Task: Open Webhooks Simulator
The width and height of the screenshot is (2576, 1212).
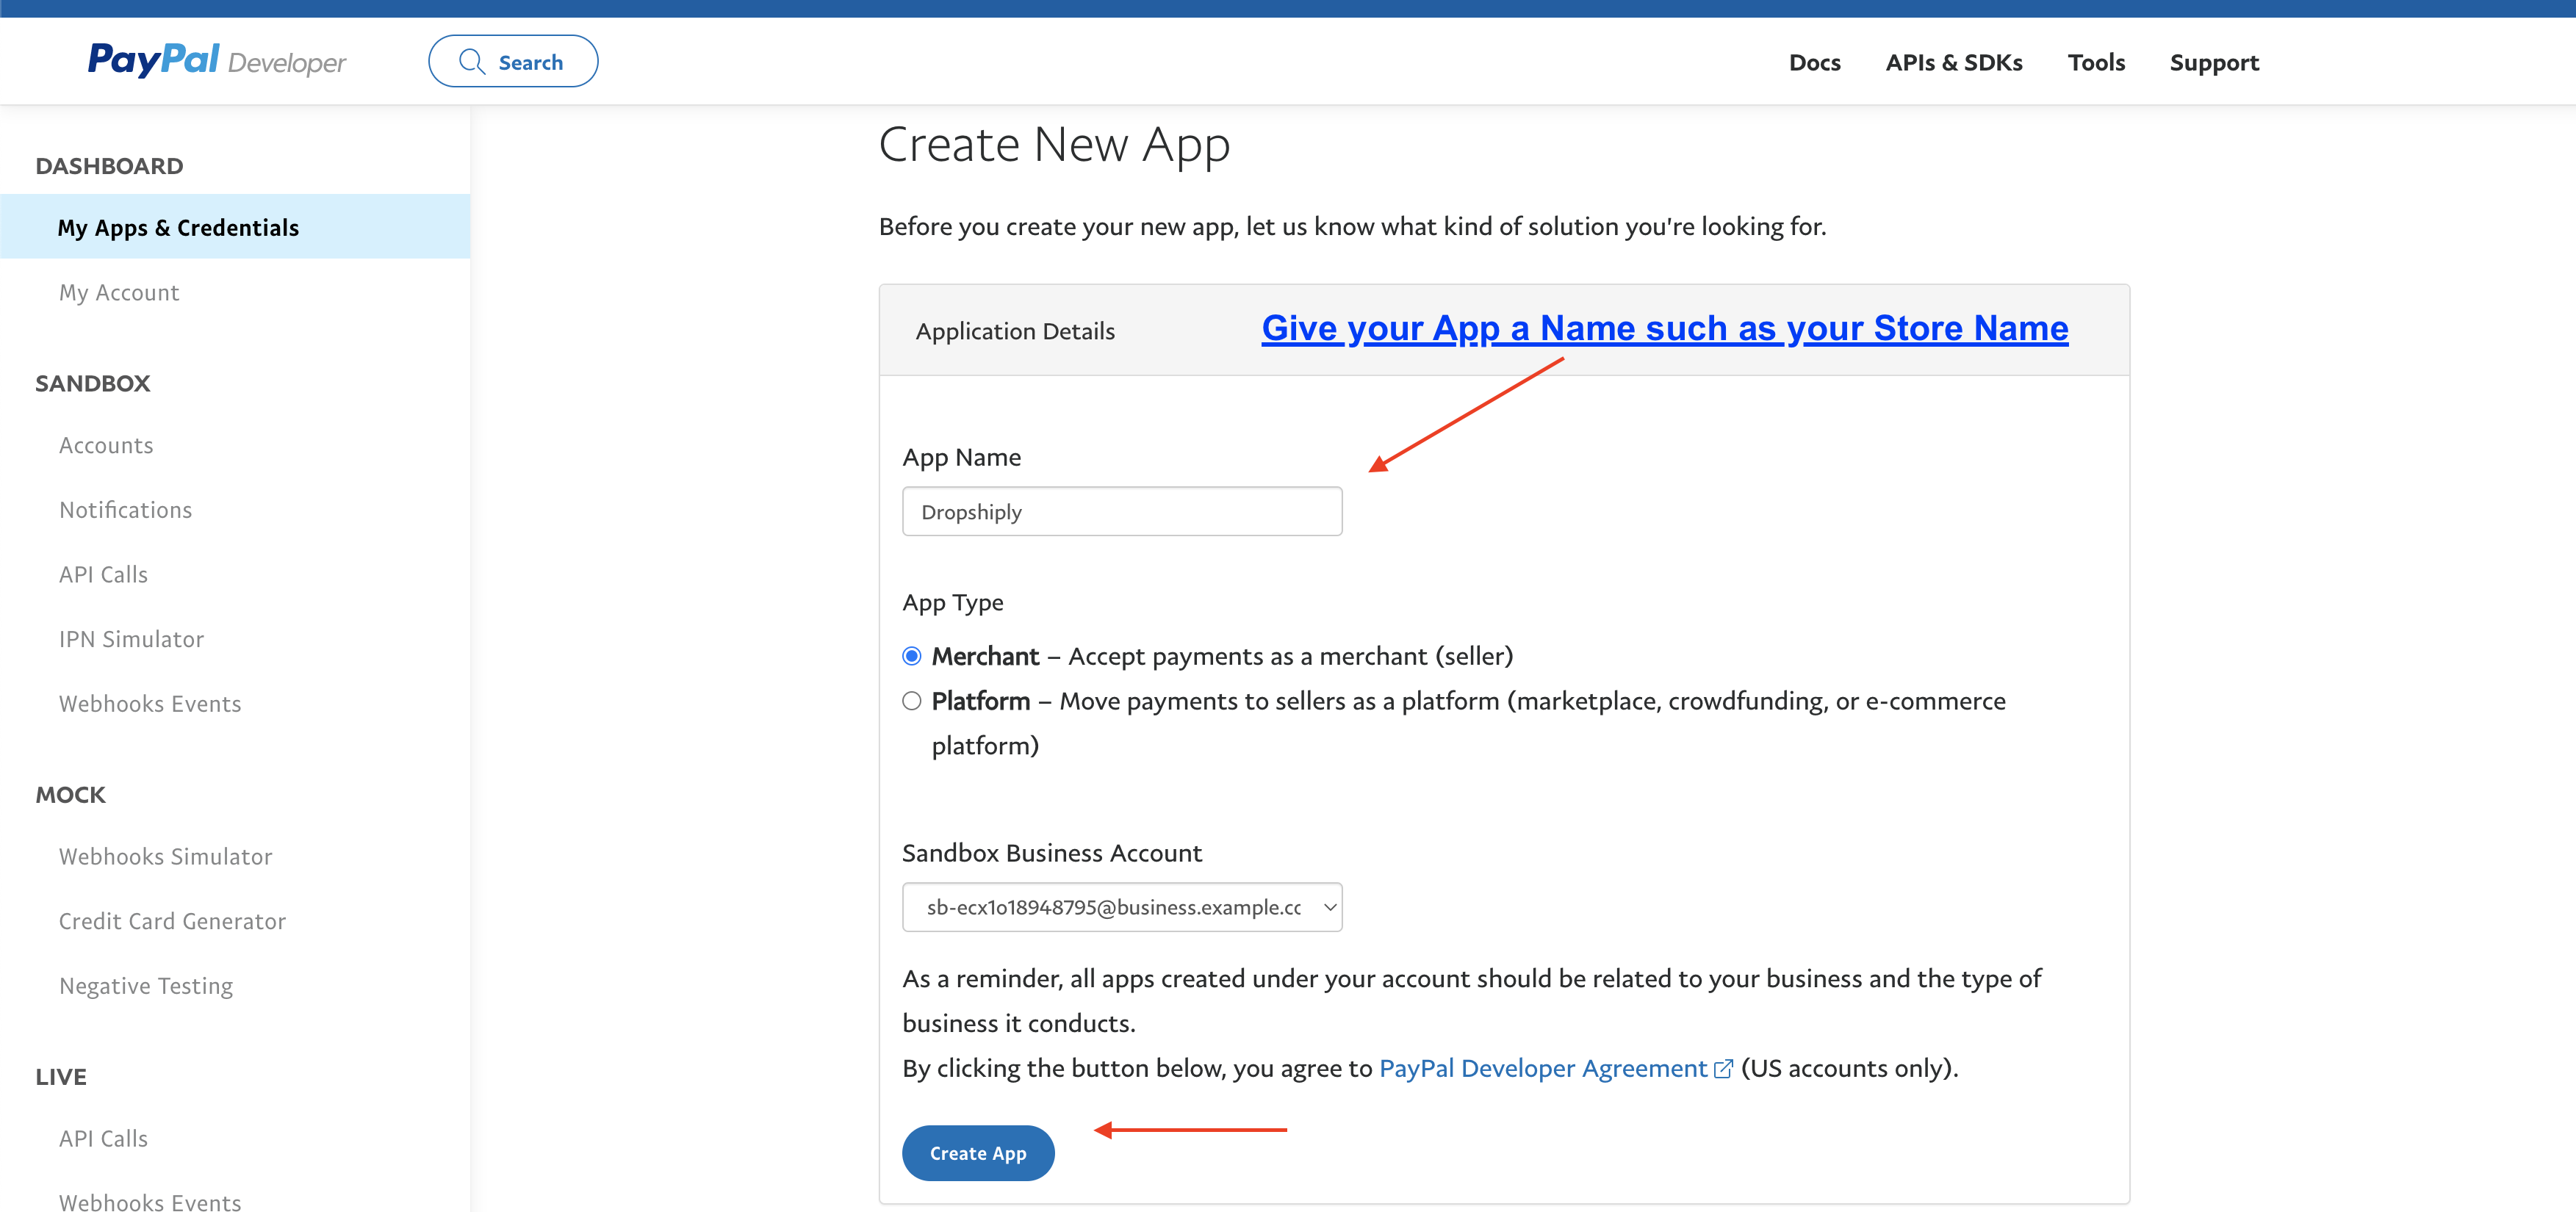Action: (165, 856)
